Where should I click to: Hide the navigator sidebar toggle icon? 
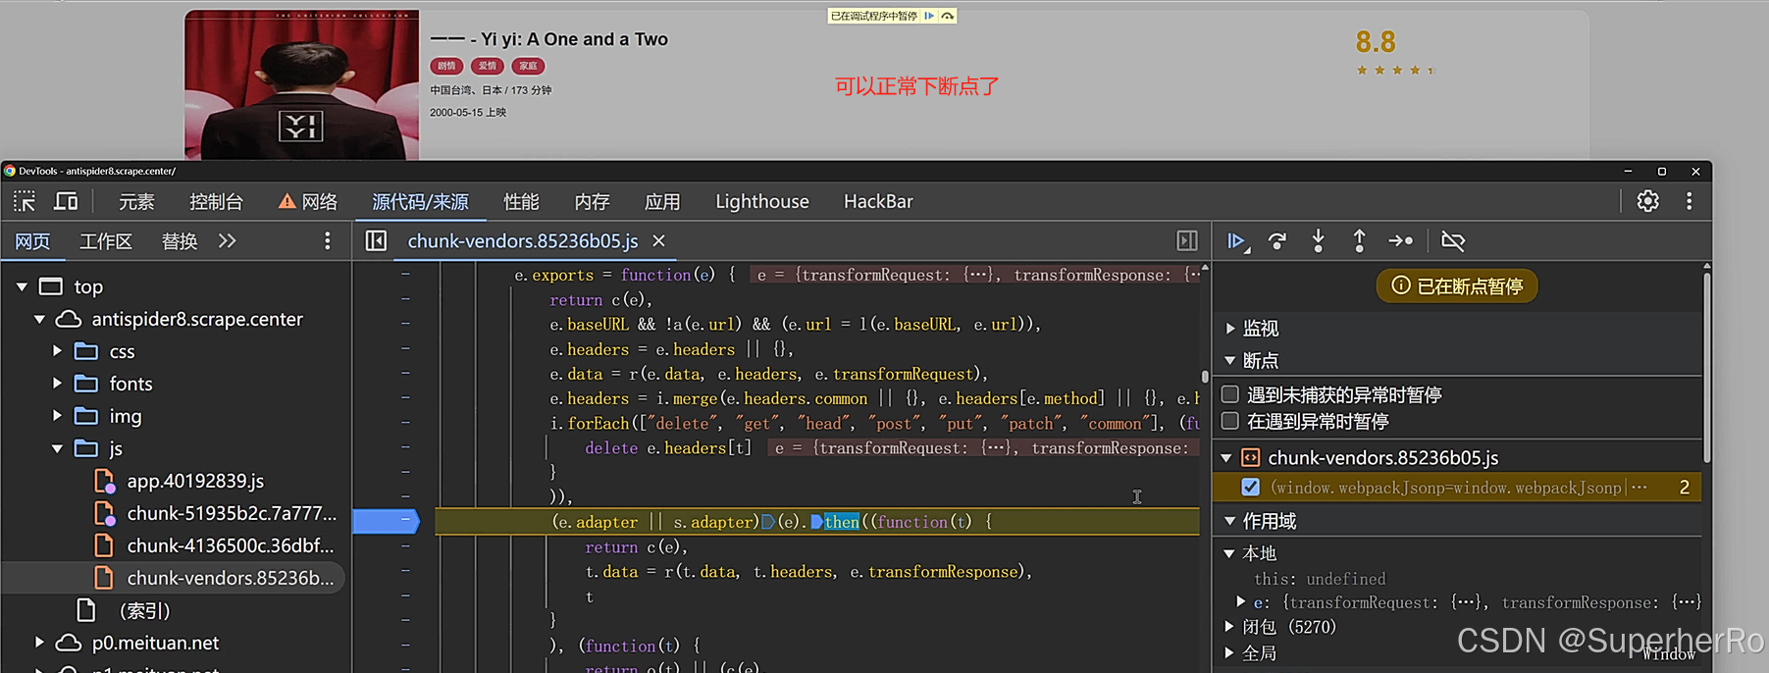[376, 241]
